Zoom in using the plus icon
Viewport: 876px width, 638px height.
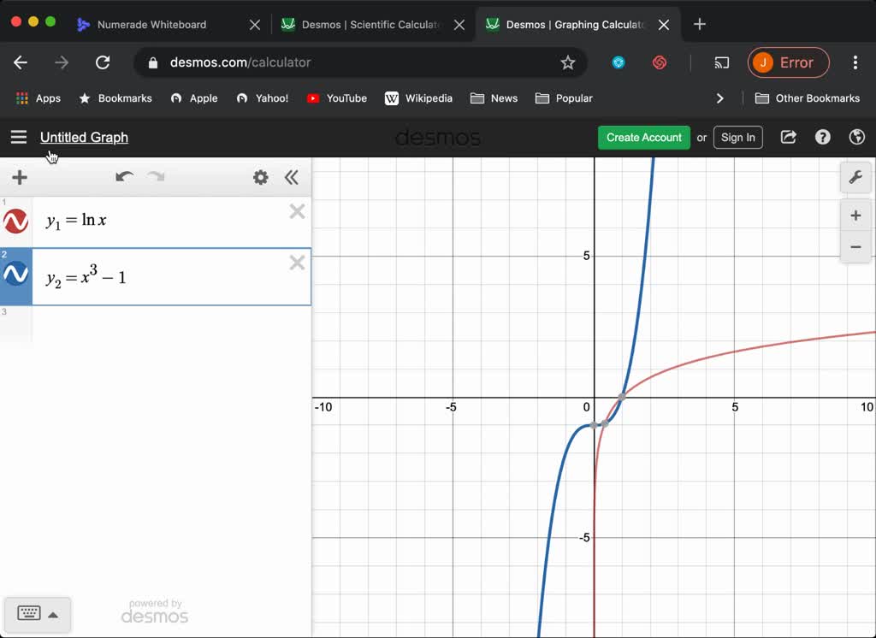855,215
